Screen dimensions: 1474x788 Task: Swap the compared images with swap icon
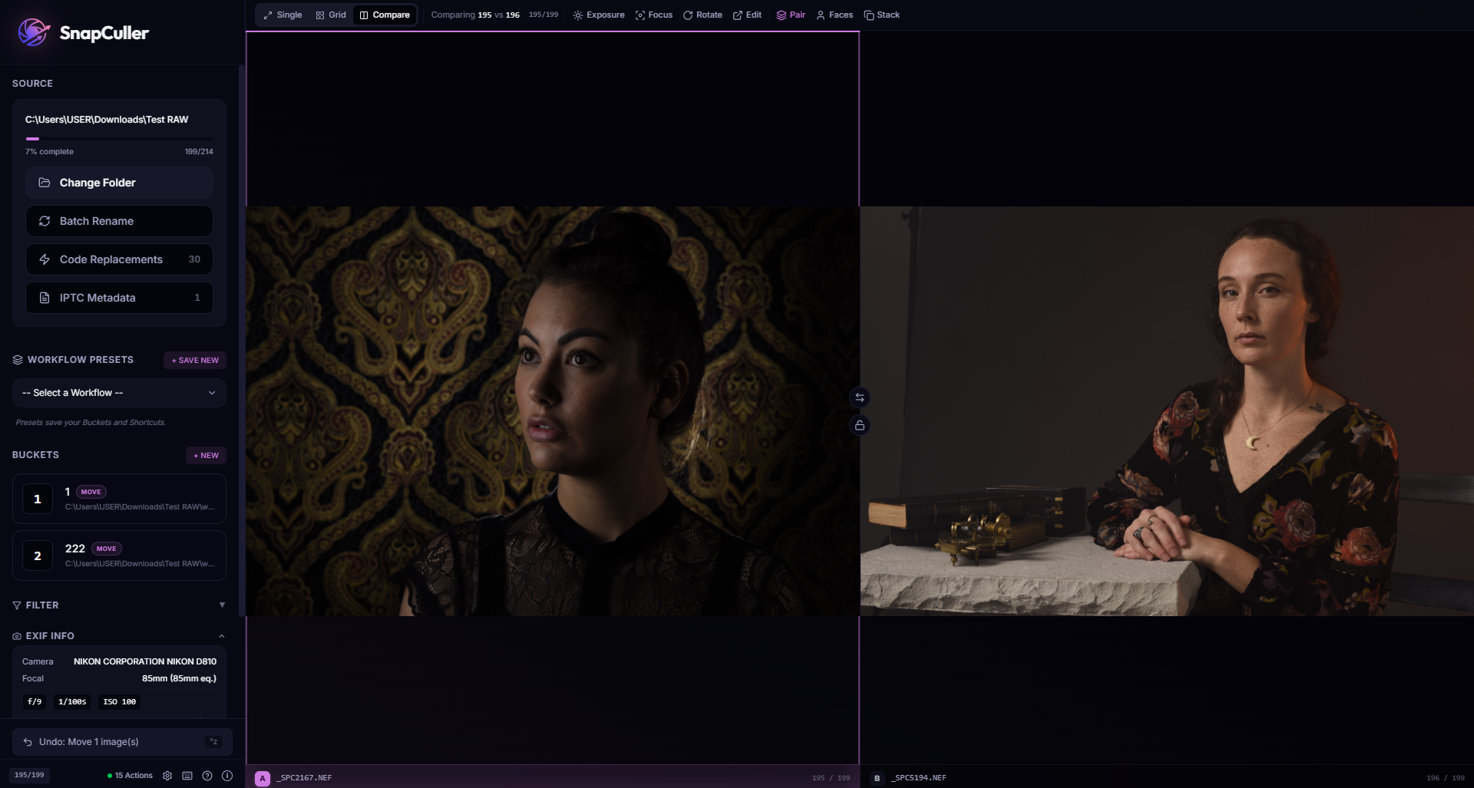pos(860,397)
